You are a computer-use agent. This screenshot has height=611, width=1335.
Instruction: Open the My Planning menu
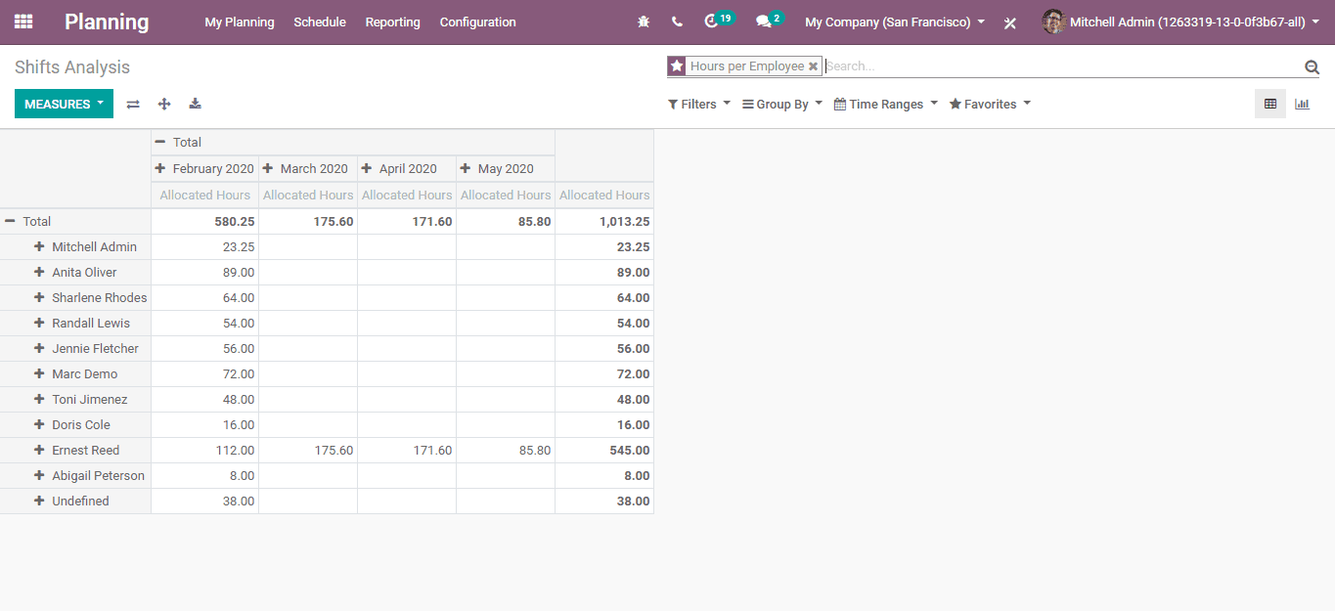point(240,22)
